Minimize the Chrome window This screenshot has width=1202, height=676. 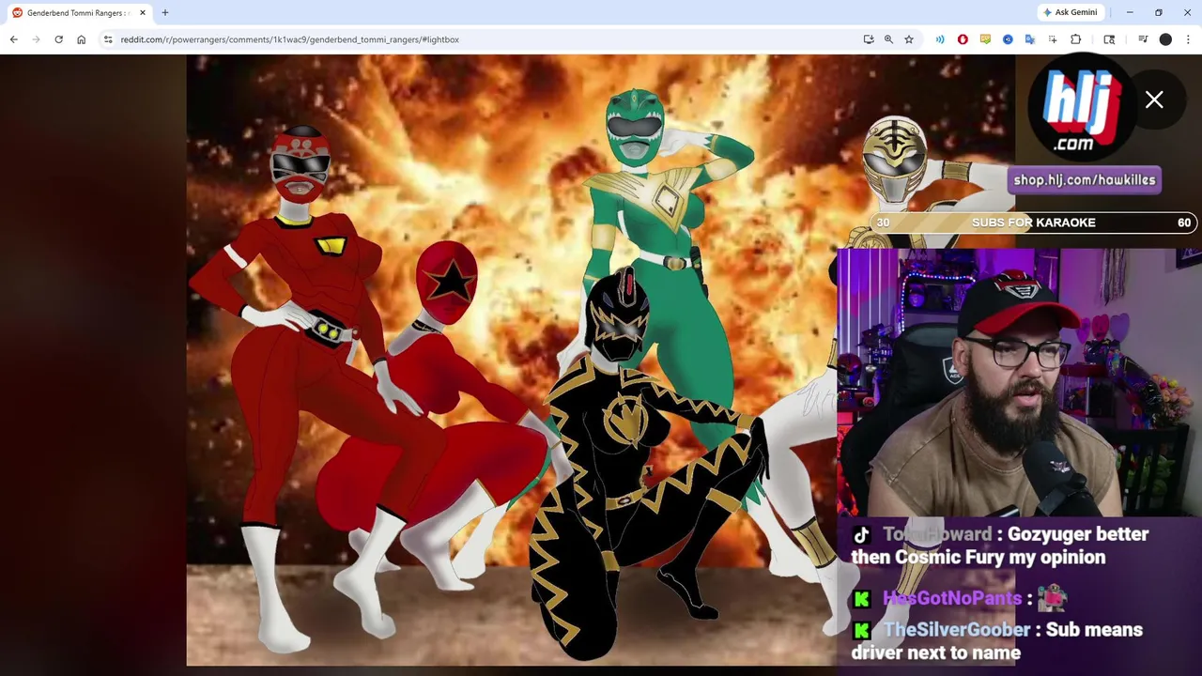[x=1130, y=12]
